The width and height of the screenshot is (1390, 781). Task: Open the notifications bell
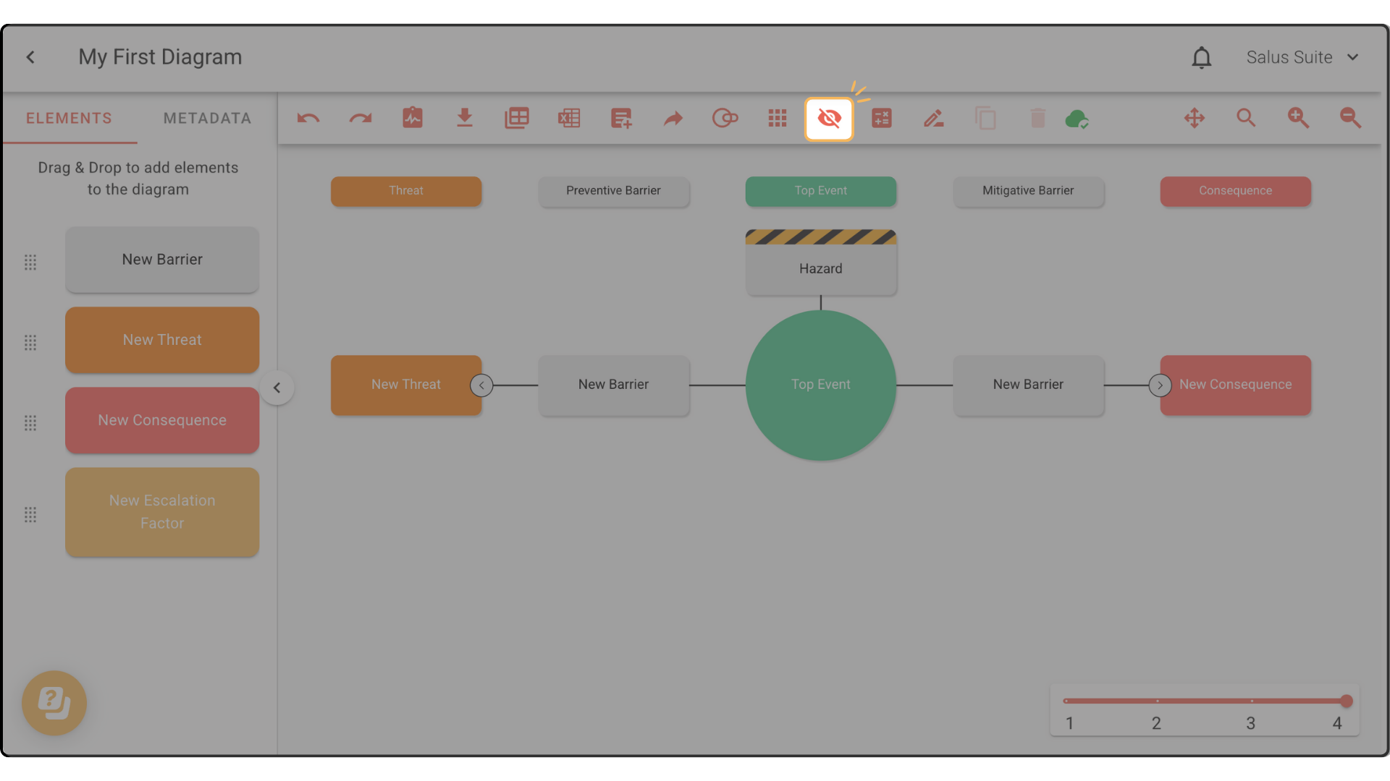tap(1202, 57)
